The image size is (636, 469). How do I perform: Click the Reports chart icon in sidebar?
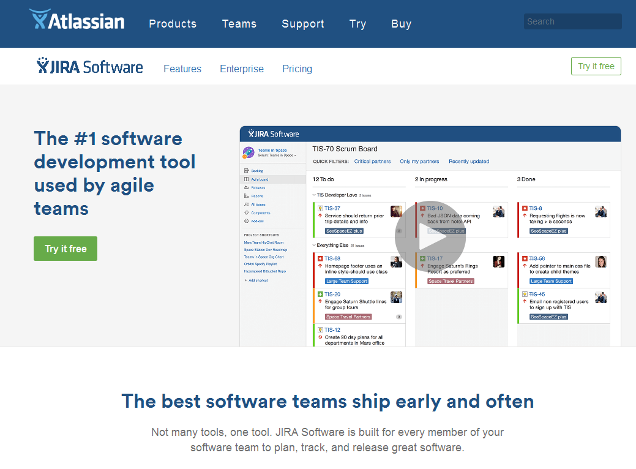(246, 196)
